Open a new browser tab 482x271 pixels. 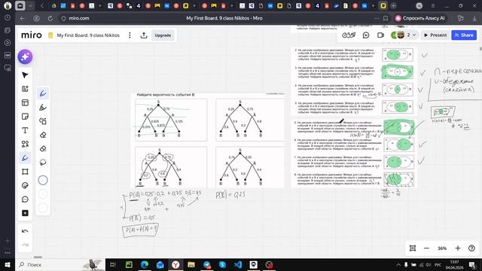(x=393, y=6)
